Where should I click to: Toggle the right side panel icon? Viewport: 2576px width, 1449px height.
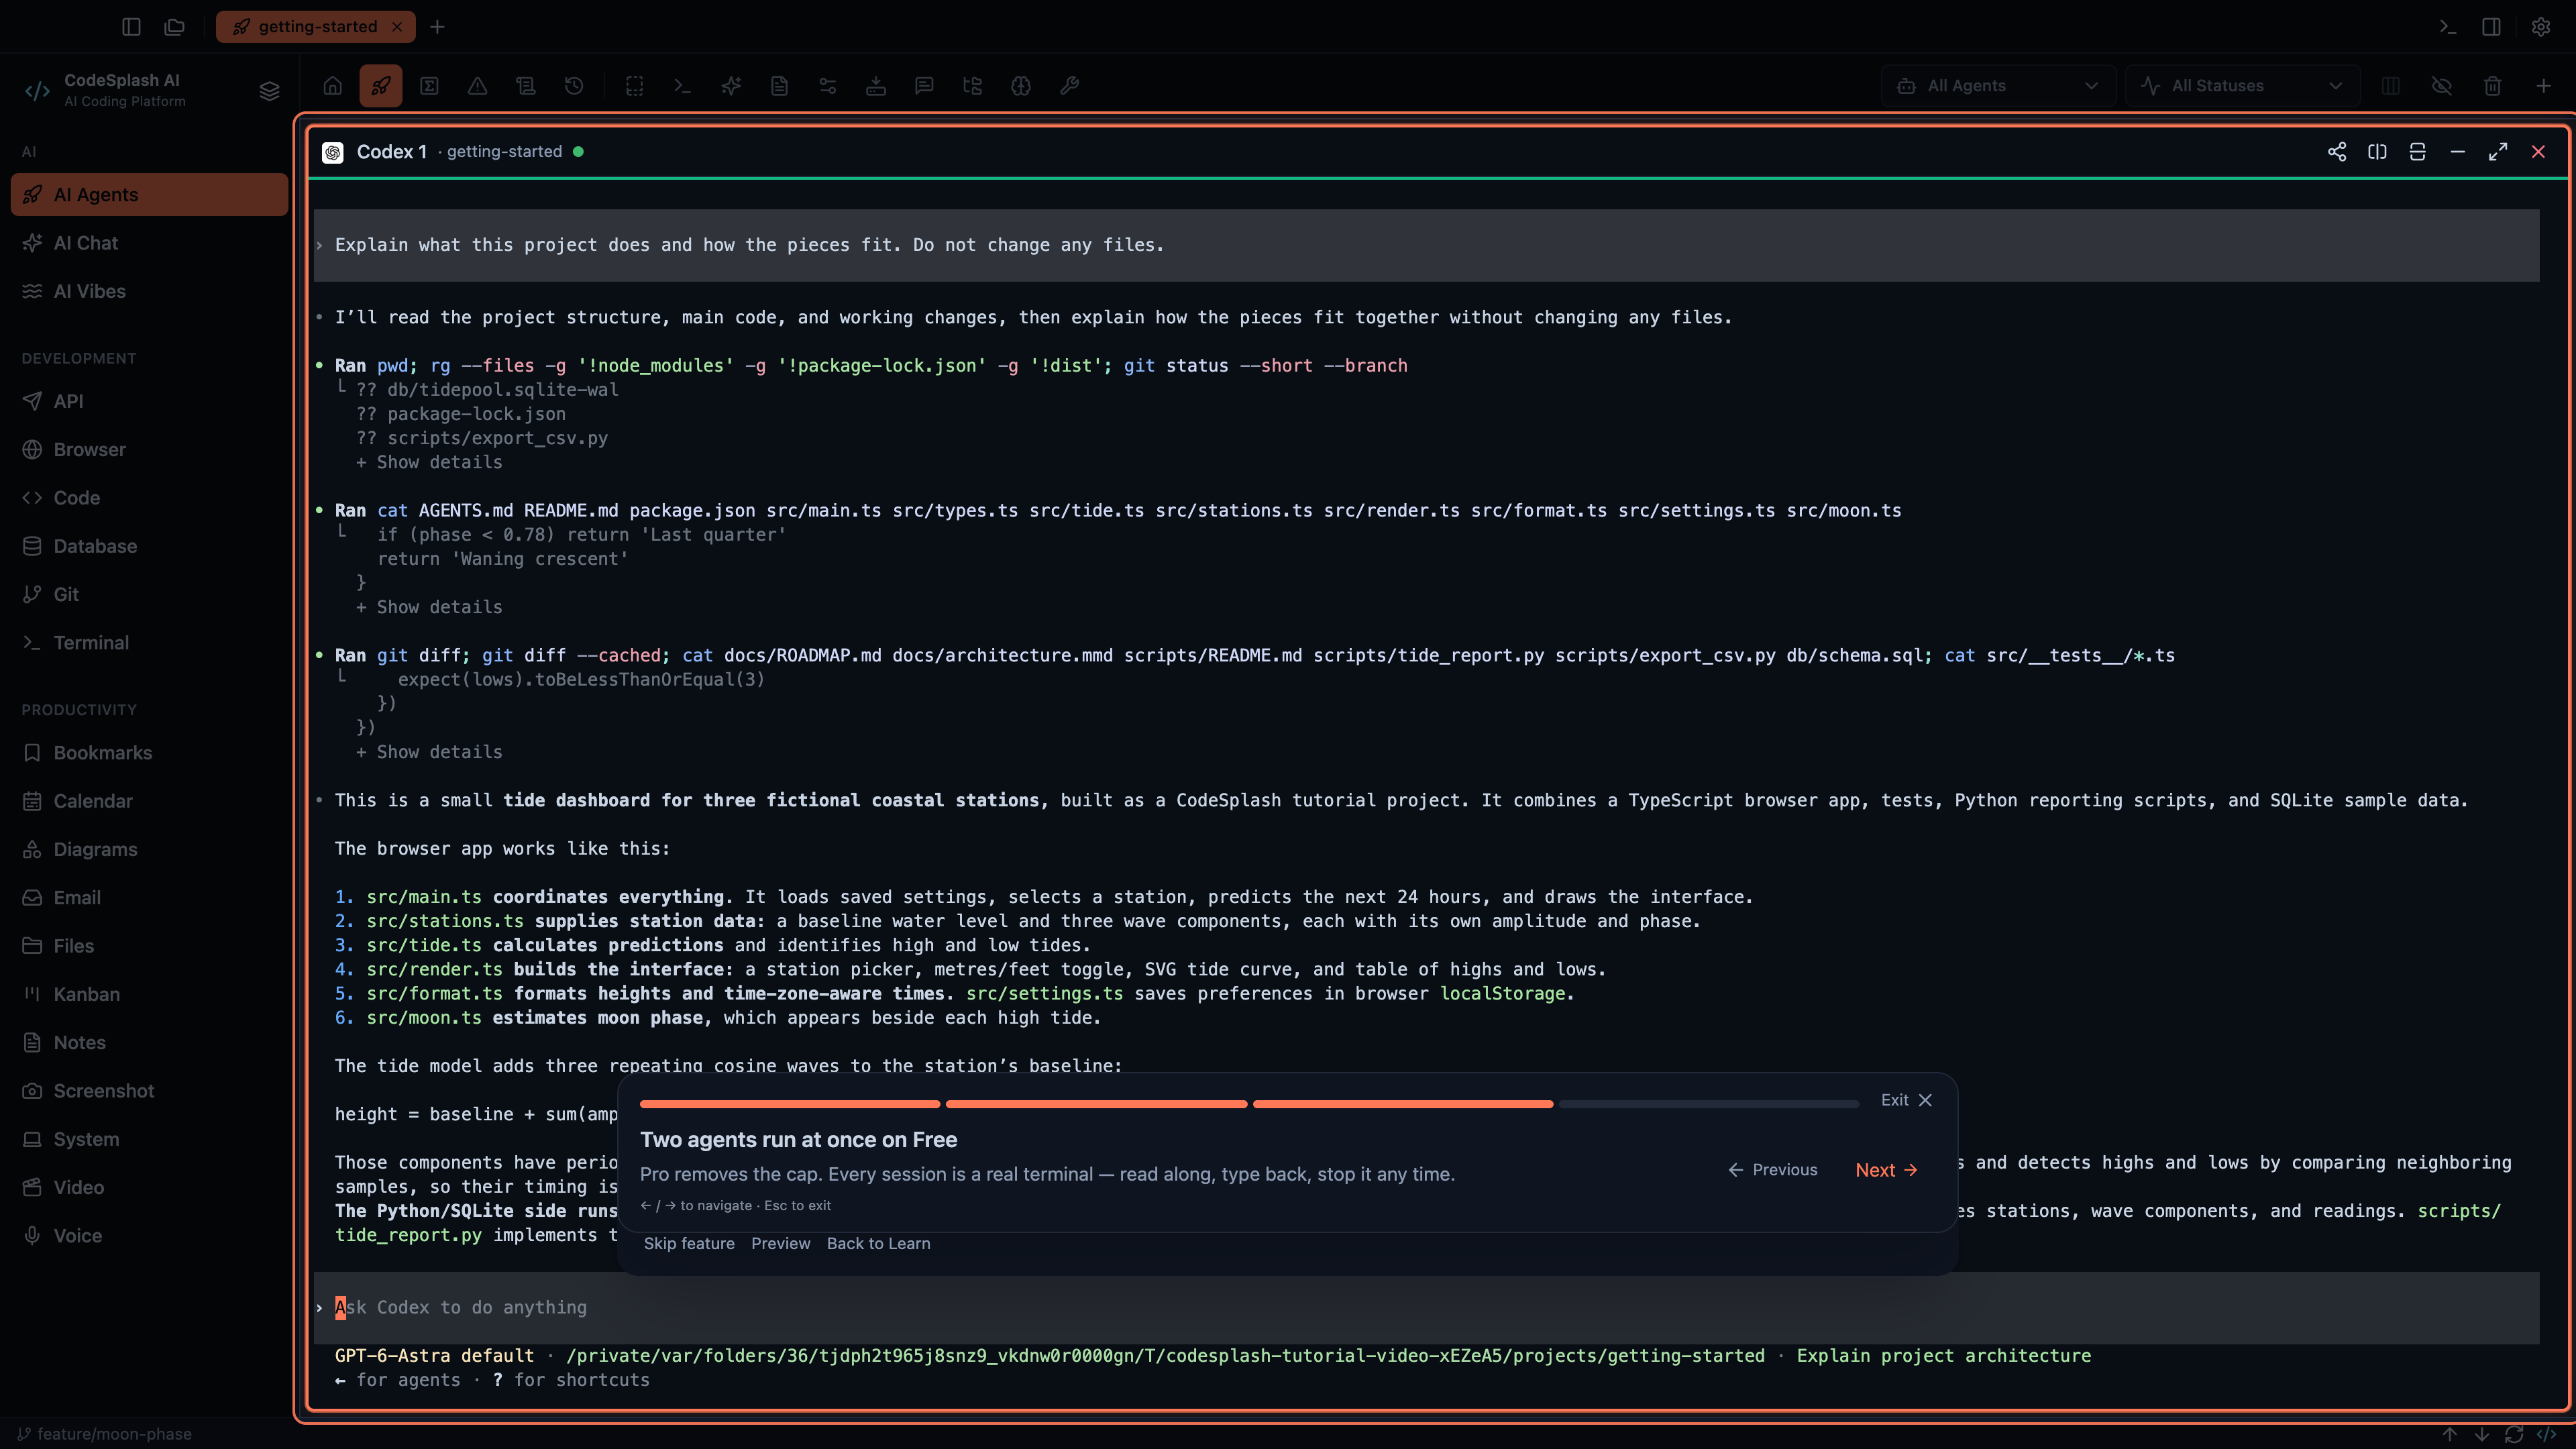pos(2492,27)
